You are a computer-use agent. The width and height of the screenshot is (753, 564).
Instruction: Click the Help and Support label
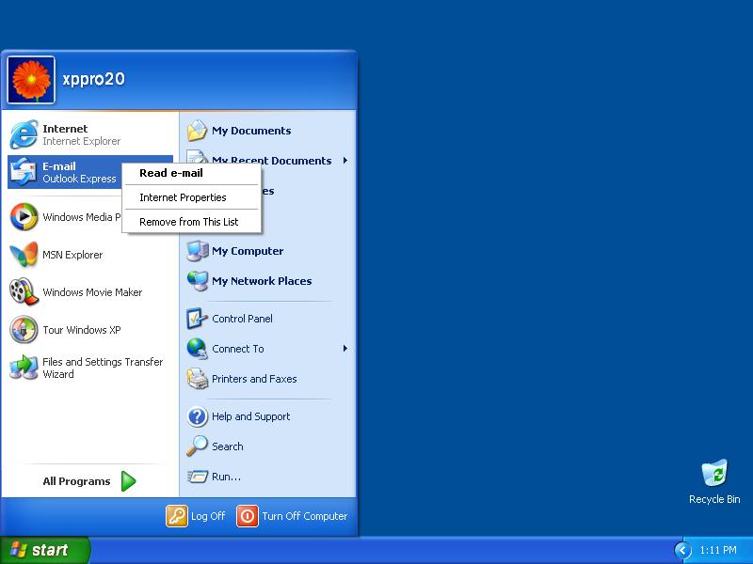tap(250, 416)
